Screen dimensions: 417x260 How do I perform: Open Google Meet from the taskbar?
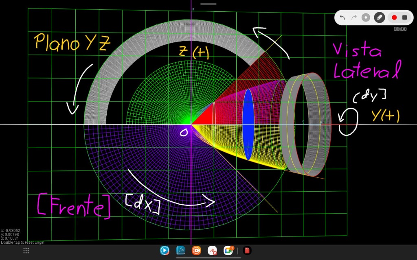click(x=228, y=251)
